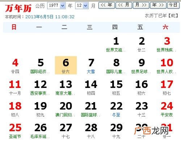Screen dimensions: 181x141
Task: Select December 28 with lunar 十八
Action: point(91,131)
